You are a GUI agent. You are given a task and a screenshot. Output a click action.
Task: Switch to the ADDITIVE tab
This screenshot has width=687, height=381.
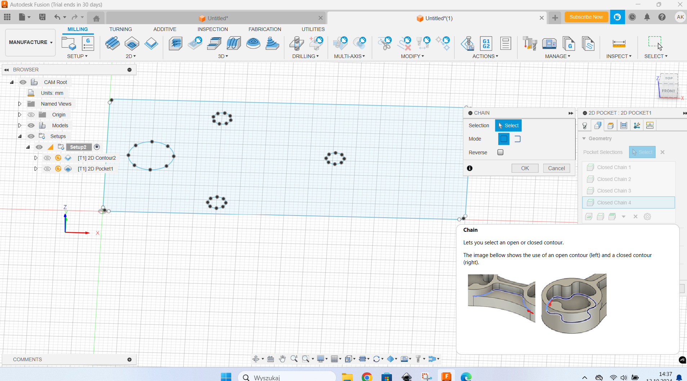pyautogui.click(x=165, y=29)
